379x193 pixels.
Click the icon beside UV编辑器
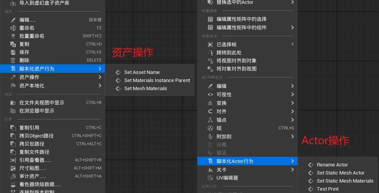(x=210, y=178)
